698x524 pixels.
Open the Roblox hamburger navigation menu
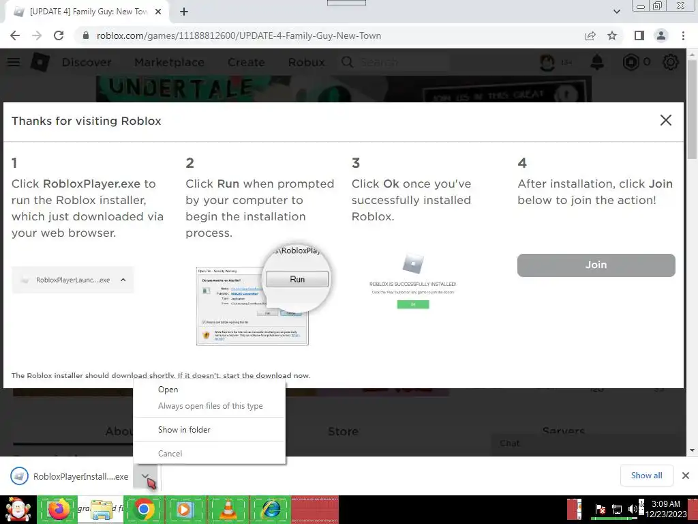tap(14, 62)
